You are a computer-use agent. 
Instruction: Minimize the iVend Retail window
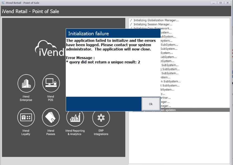tap(214, 3)
